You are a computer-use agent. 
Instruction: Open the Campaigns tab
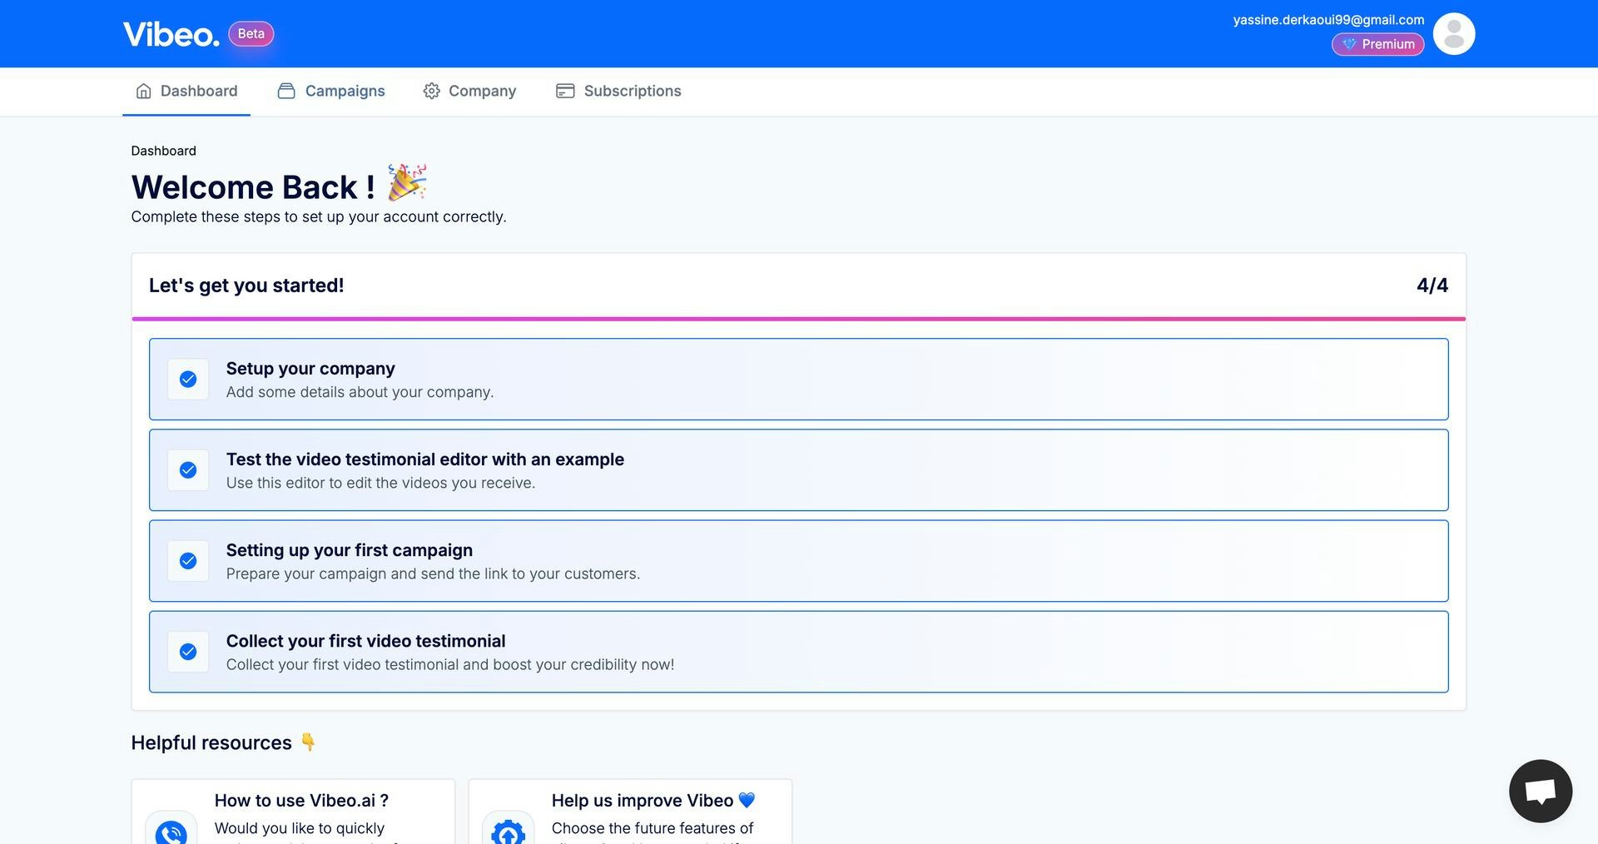point(331,91)
